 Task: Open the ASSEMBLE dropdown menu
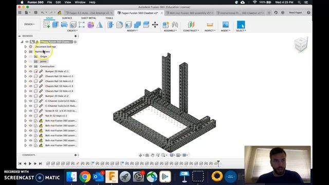[170, 31]
